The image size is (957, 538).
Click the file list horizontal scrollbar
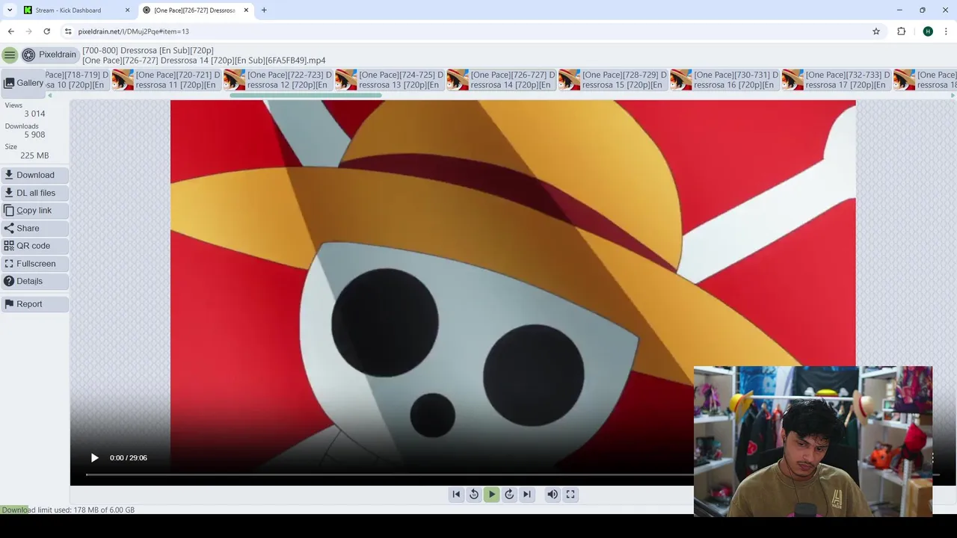[x=306, y=95]
